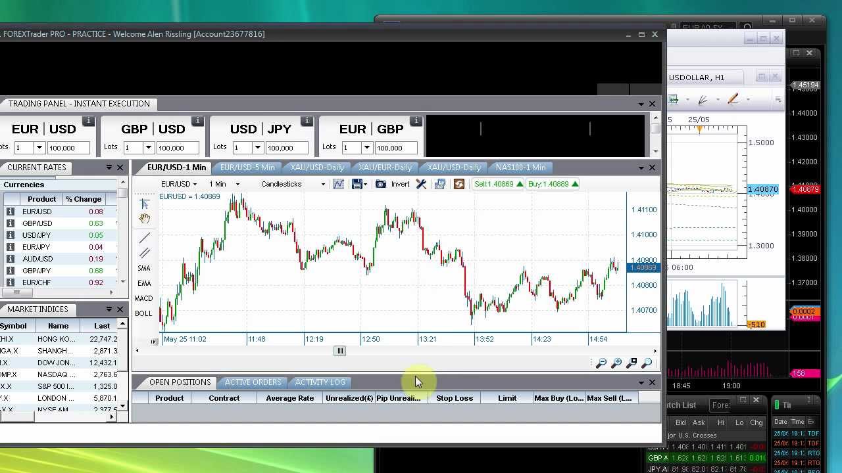Select the hand pan tool

145,219
